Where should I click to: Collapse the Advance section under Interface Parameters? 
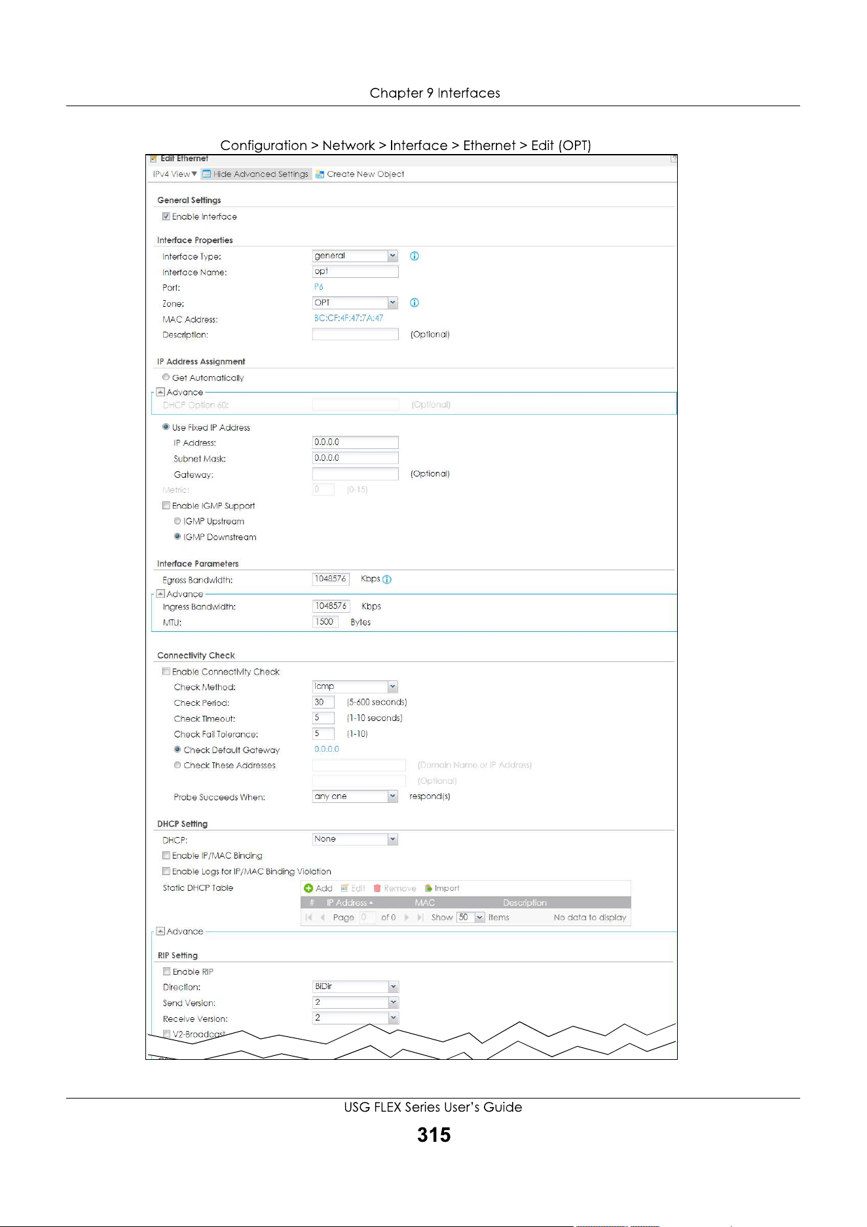coord(160,594)
